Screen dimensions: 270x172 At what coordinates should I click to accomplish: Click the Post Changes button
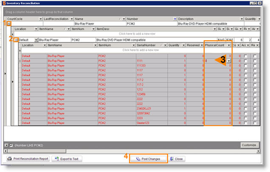point(148,159)
